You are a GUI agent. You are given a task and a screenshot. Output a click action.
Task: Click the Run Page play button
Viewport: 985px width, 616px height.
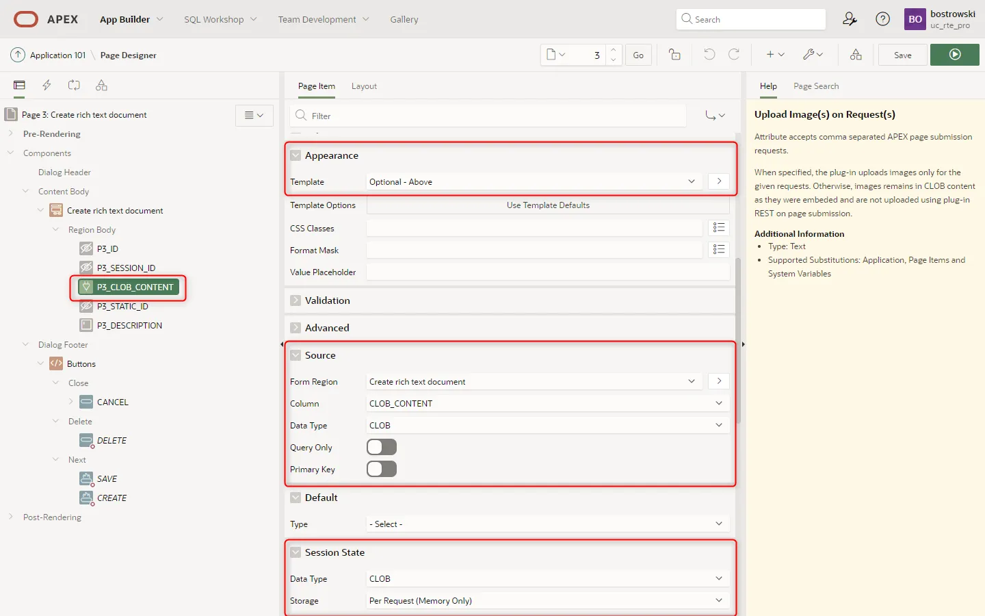click(x=955, y=55)
